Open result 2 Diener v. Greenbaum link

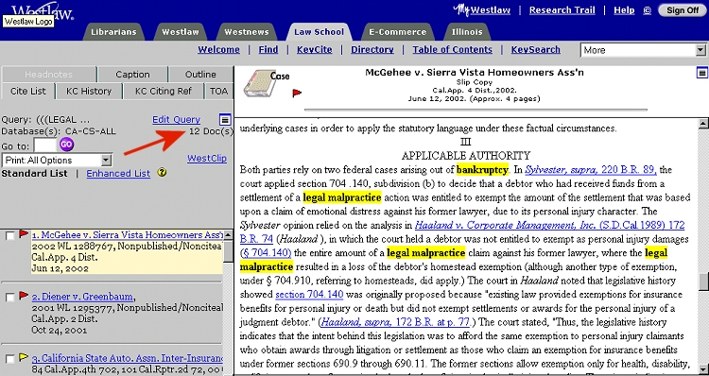(x=82, y=297)
